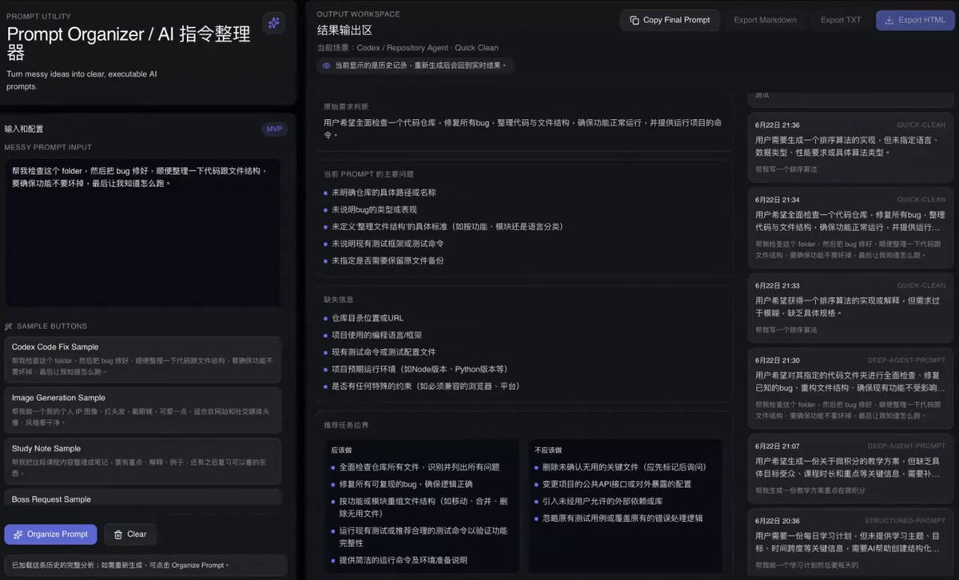Click the '缺失信息' section heading
The image size is (959, 580).
[x=339, y=300]
